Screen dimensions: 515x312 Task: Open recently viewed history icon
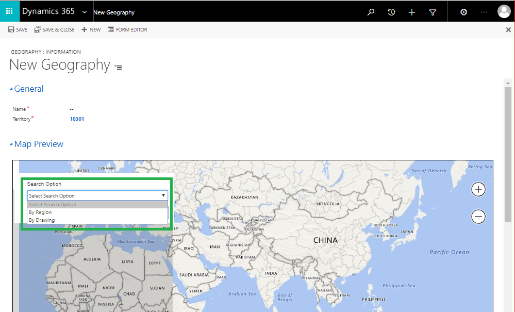point(391,12)
